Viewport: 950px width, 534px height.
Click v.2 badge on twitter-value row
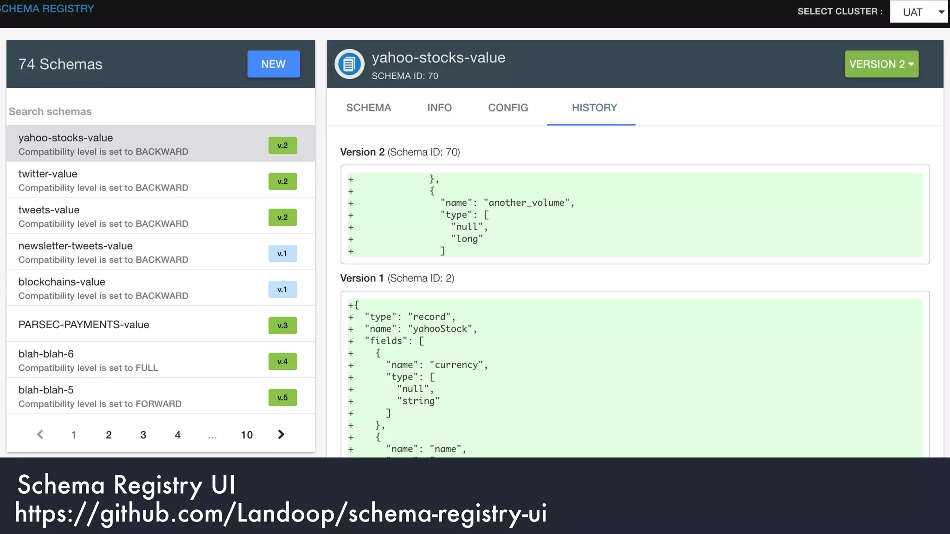pos(282,181)
